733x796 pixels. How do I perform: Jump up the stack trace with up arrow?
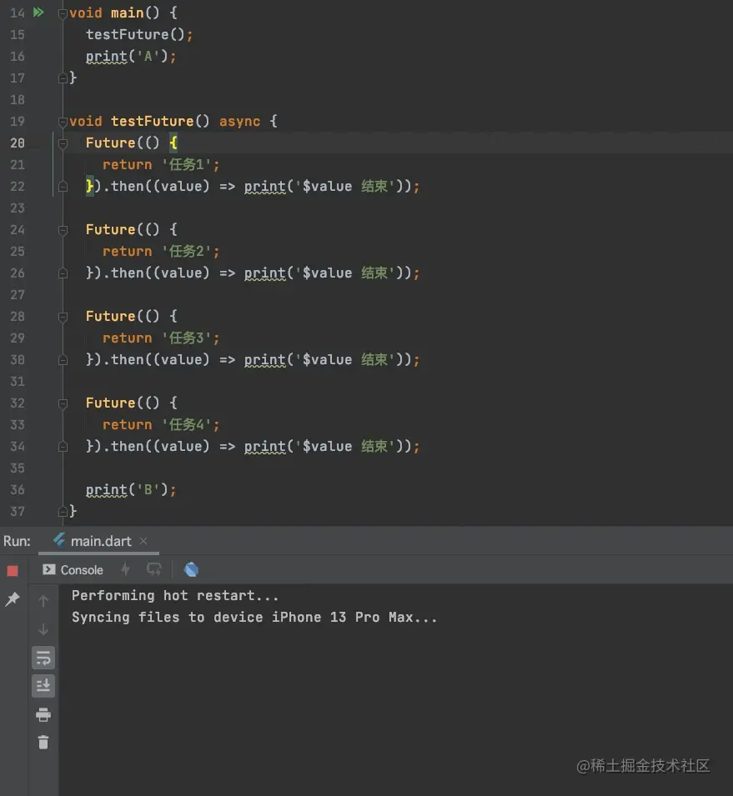pyautogui.click(x=43, y=601)
